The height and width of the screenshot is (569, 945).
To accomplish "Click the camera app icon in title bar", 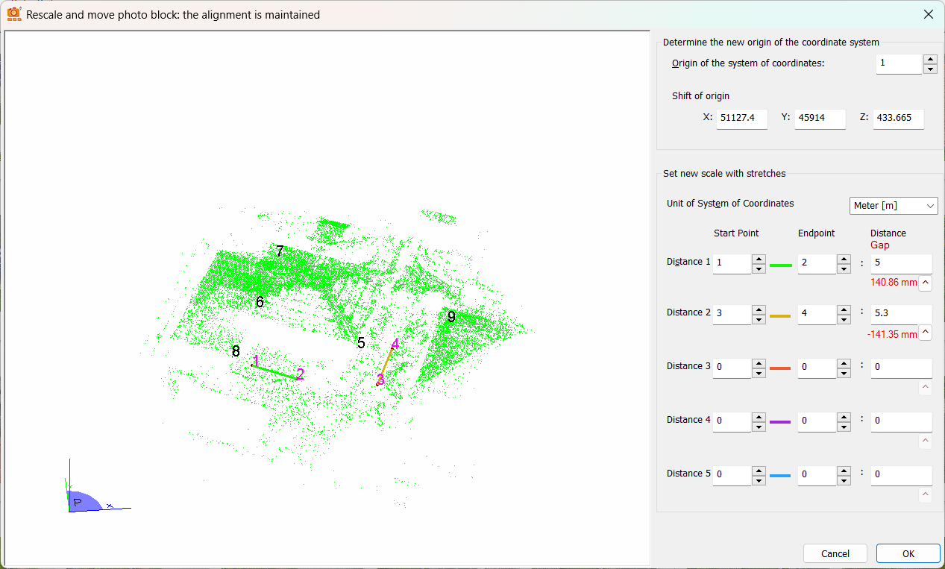I will 13,14.
